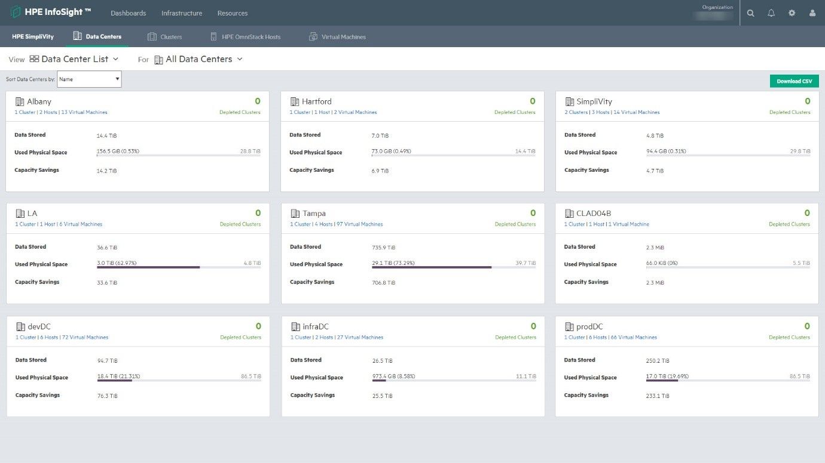Screen dimensions: 825x463
Task: Open Tampa's 4 Hosts link
Action: point(324,224)
